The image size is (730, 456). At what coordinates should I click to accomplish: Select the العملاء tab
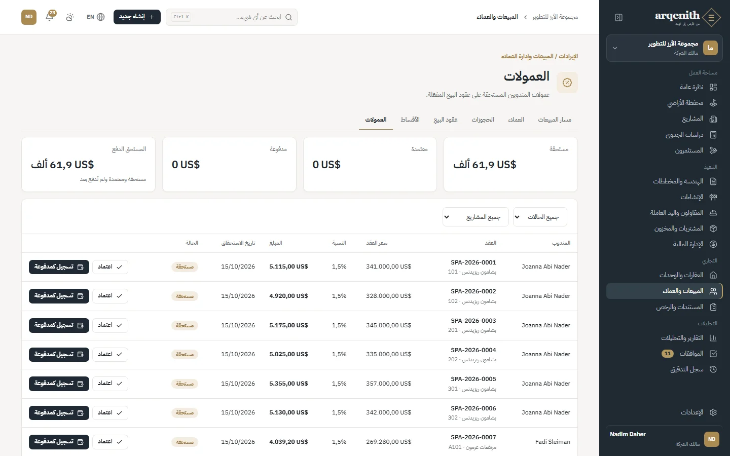pos(516,120)
